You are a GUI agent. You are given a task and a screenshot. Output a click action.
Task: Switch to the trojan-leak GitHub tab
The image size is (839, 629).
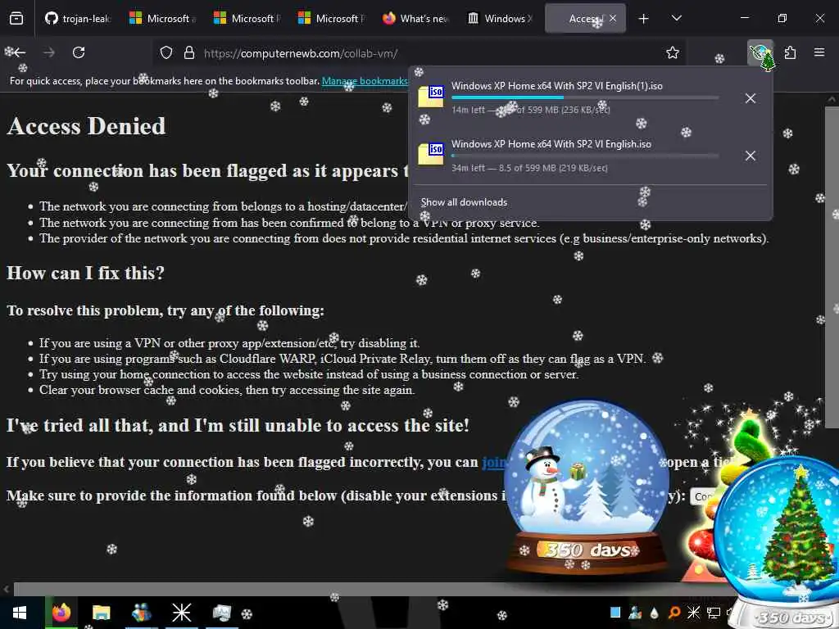[78, 18]
